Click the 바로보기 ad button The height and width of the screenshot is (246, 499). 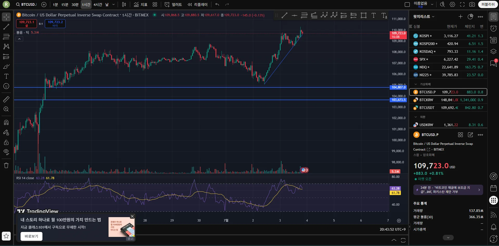tap(31, 236)
